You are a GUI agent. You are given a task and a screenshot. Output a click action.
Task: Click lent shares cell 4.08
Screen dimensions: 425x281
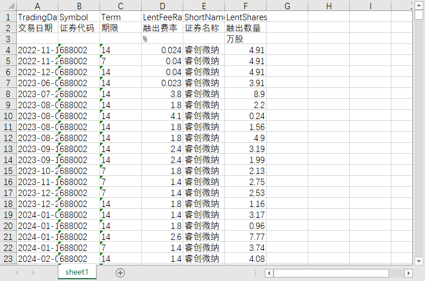(x=246, y=259)
